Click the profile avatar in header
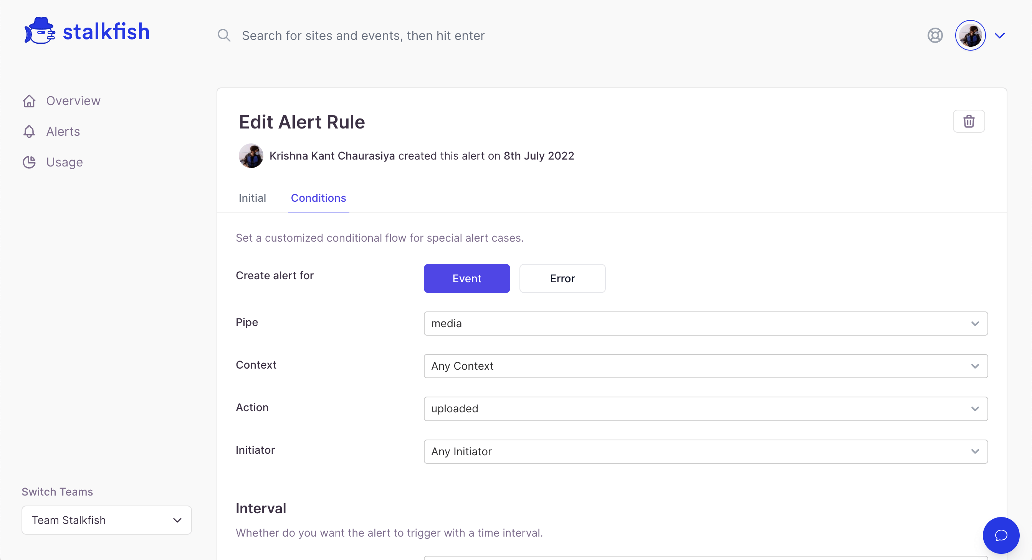Viewport: 1032px width, 560px height. 970,36
